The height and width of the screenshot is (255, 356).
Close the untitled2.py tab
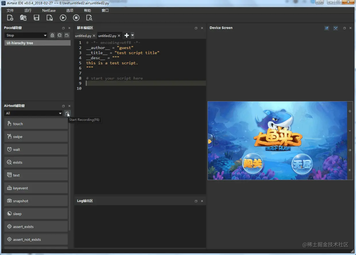pyautogui.click(x=119, y=36)
